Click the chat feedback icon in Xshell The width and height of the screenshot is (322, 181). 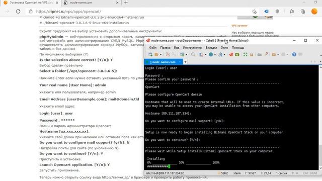(300, 54)
